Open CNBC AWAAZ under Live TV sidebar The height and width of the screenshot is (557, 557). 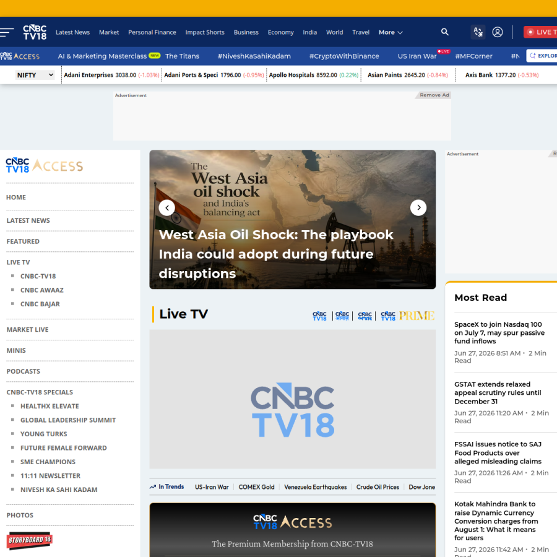[x=42, y=290]
